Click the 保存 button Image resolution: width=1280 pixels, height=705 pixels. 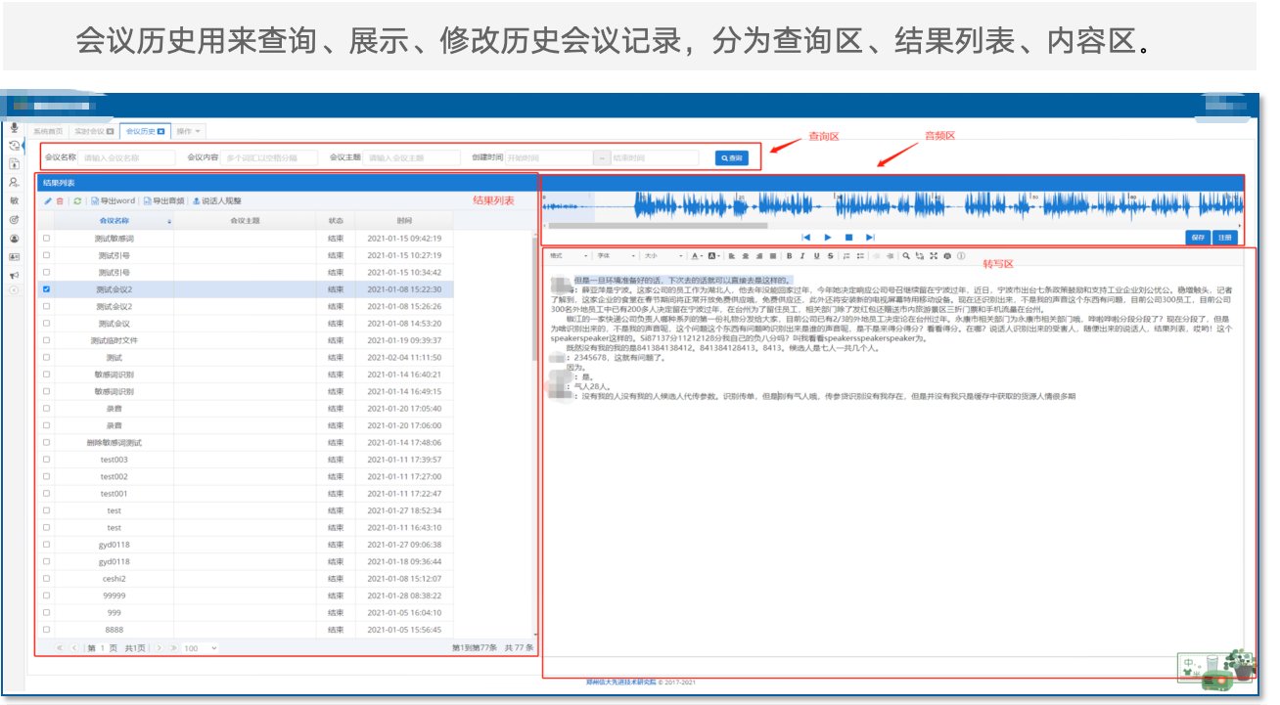pyautogui.click(x=1198, y=238)
